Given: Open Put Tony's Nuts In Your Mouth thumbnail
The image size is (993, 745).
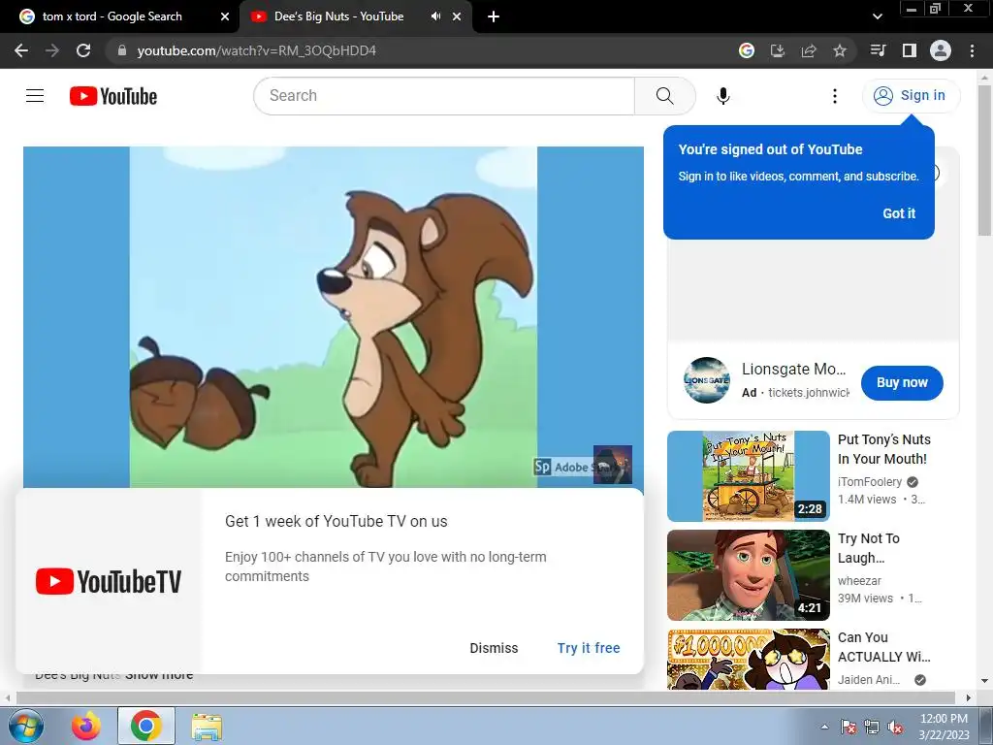Looking at the screenshot, I should pos(749,475).
